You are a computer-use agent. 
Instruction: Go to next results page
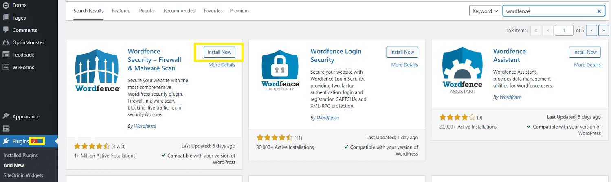pyautogui.click(x=591, y=30)
